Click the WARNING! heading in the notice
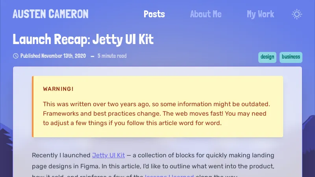 coord(58,89)
